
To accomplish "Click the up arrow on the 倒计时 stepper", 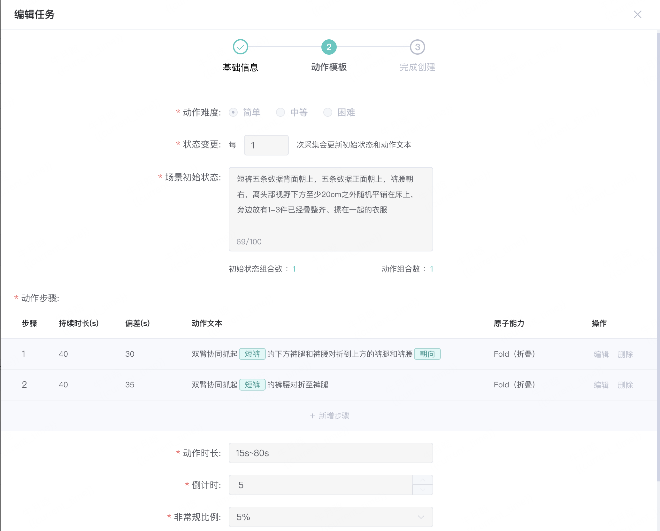I will pos(422,480).
